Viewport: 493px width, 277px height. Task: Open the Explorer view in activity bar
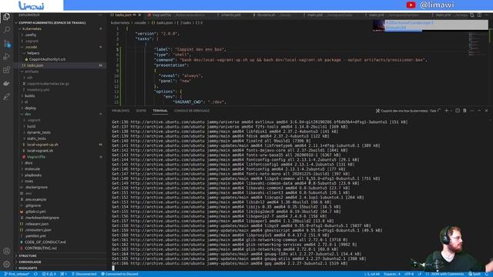point(6,17)
